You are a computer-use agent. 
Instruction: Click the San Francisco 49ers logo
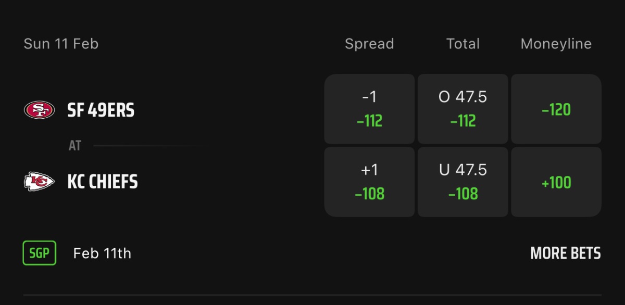pyautogui.click(x=39, y=110)
